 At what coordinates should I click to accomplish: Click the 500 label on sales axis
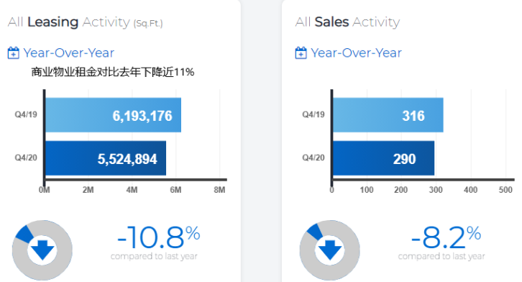pyautogui.click(x=505, y=190)
